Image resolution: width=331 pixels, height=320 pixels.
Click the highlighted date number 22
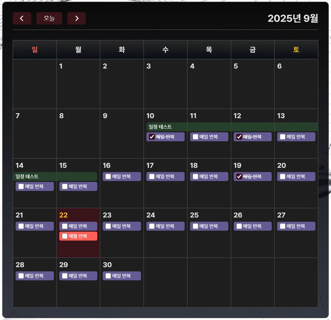[x=64, y=215]
